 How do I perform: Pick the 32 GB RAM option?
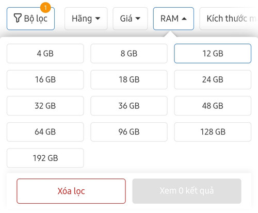tap(45, 106)
